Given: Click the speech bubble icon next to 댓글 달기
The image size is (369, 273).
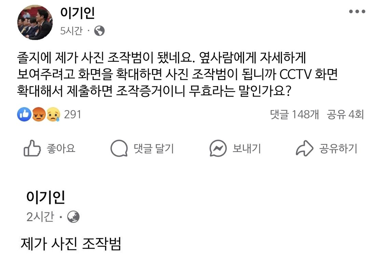Looking at the screenshot, I should click(x=119, y=148).
